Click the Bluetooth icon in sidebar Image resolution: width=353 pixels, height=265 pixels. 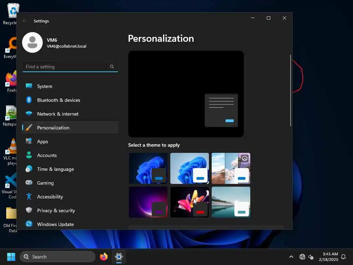[29, 100]
